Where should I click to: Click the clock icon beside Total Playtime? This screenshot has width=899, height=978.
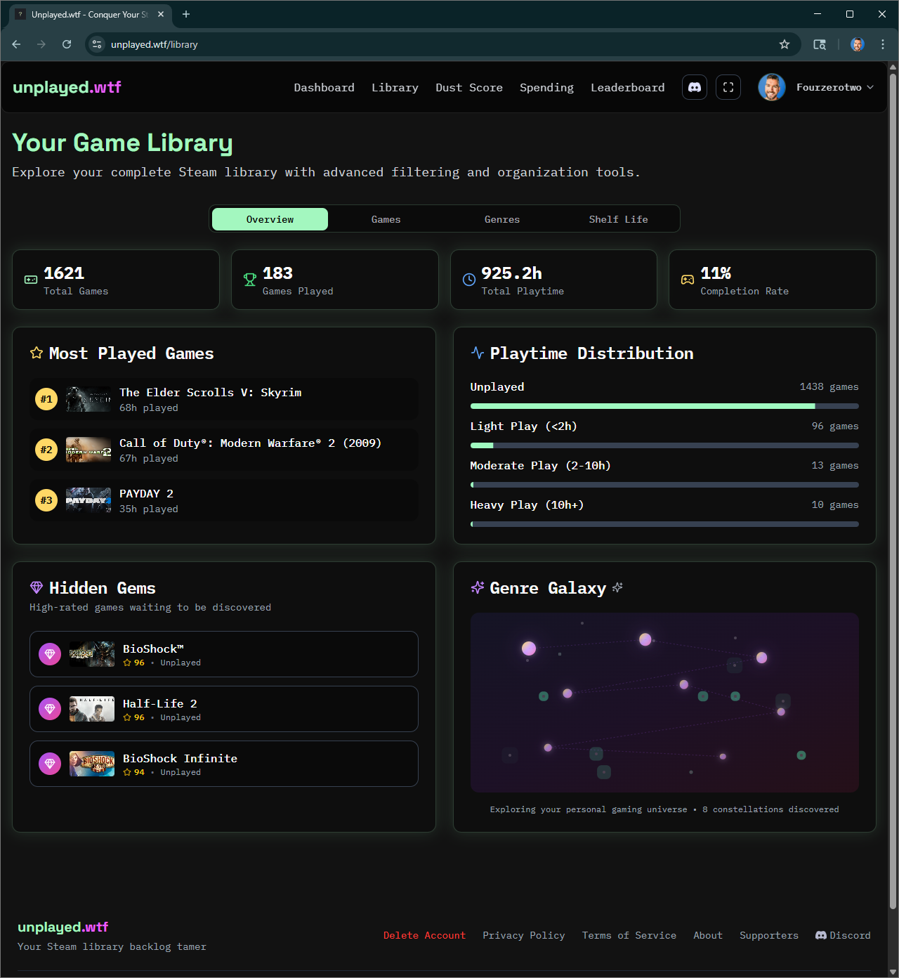469,280
